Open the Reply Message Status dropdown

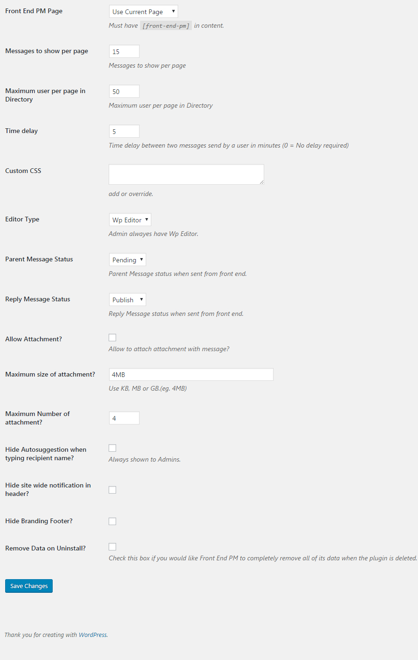pyautogui.click(x=127, y=300)
